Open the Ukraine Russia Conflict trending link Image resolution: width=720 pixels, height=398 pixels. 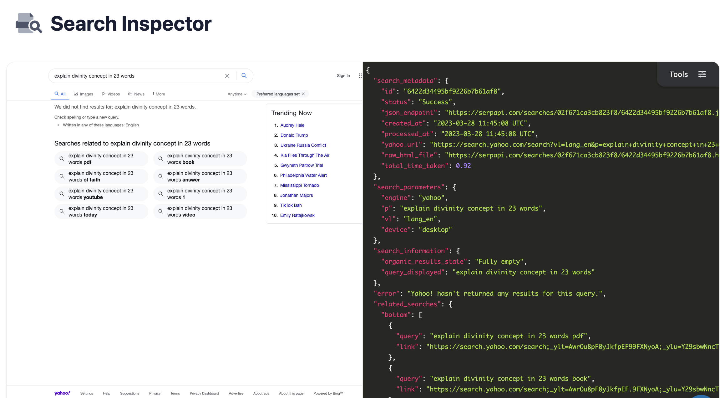point(303,145)
